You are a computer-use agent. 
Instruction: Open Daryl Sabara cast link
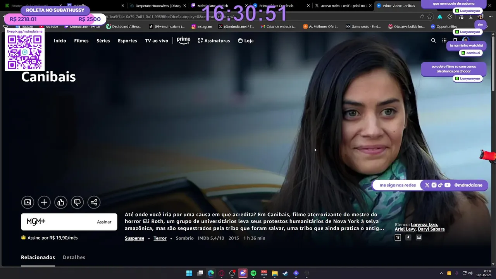coord(431,229)
